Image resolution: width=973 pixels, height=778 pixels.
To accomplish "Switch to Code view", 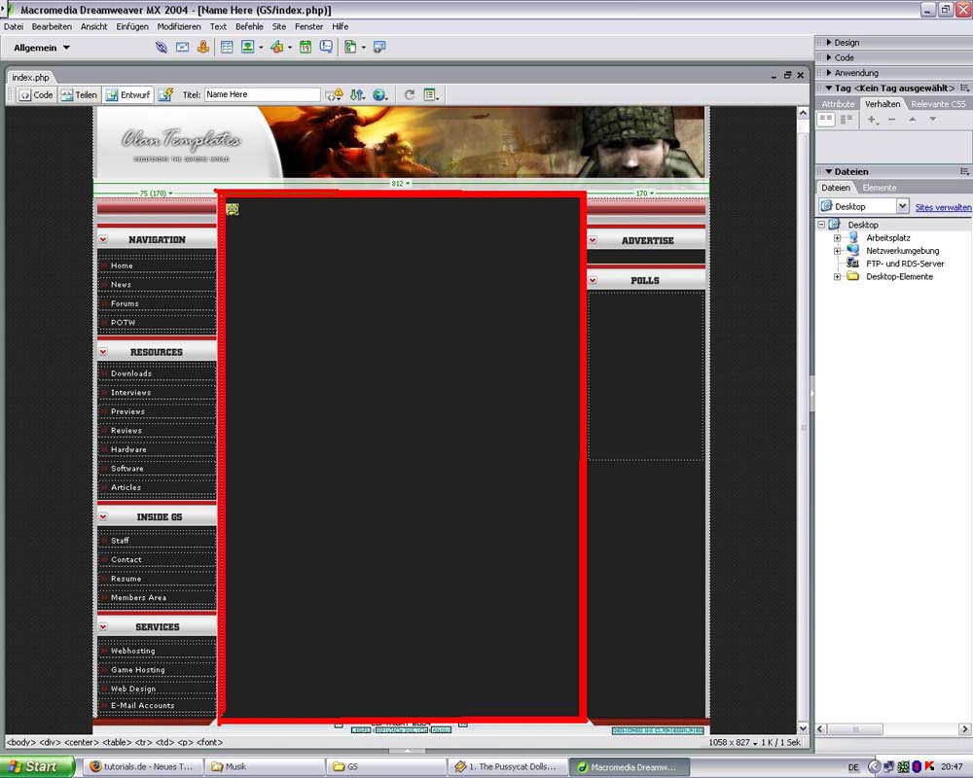I will (x=36, y=94).
